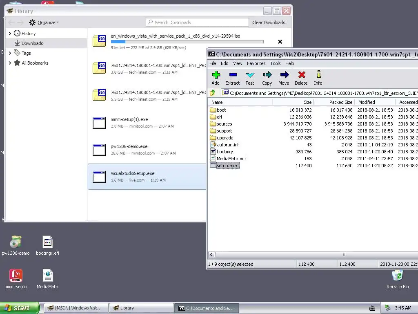
Task: Click the system tray network icon
Action: pos(388,308)
